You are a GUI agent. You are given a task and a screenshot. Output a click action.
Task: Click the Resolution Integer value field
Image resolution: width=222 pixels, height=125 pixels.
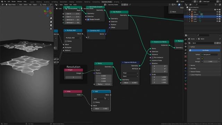pos(73,77)
